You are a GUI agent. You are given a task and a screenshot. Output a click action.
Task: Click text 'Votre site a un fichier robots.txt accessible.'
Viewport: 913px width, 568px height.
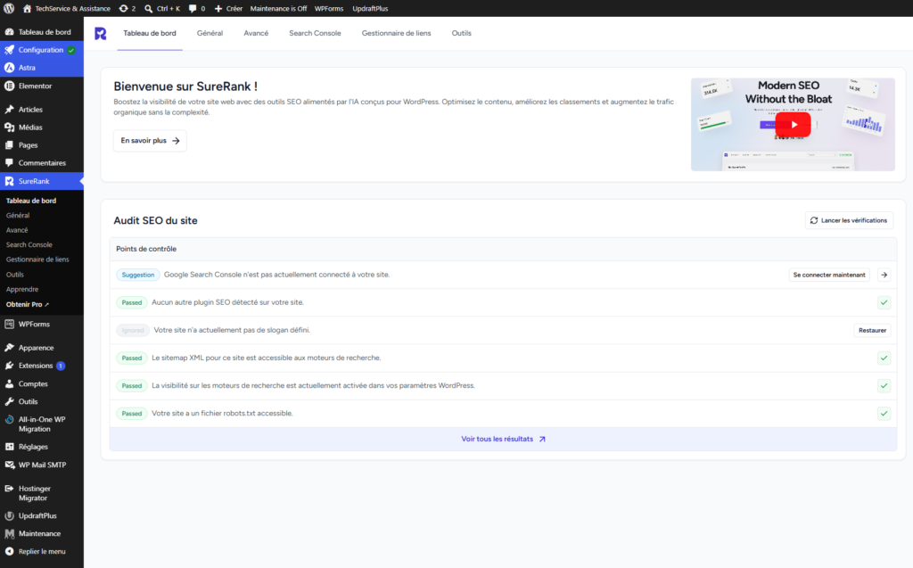(222, 414)
